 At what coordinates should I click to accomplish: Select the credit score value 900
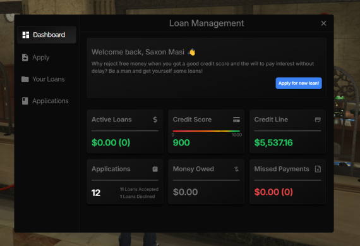point(181,143)
